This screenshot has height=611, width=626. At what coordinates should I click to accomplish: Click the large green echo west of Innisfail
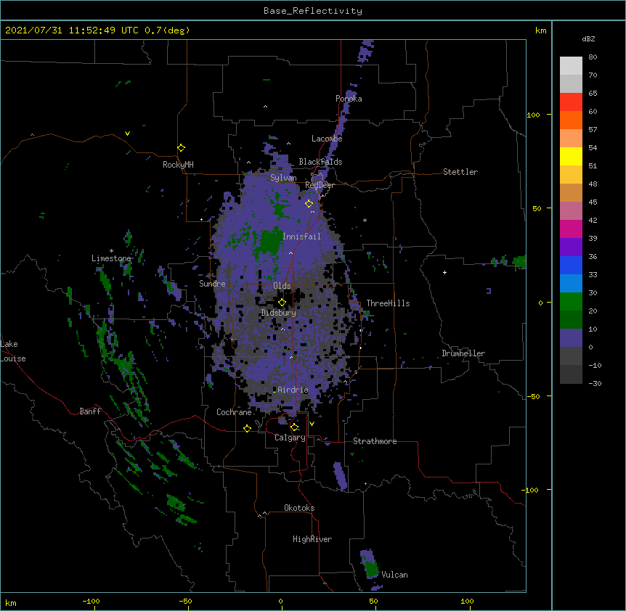coord(270,242)
